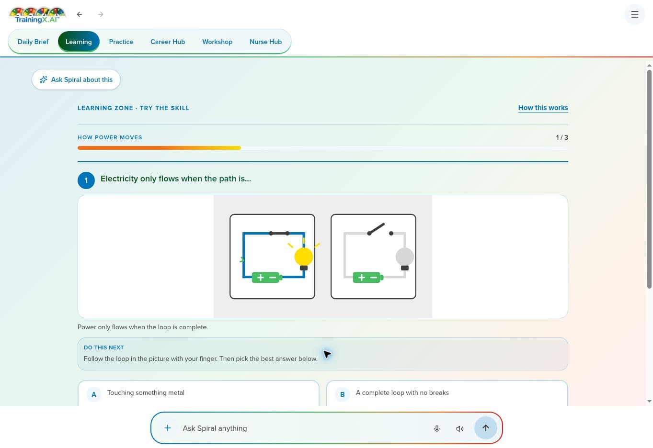The image size is (653, 448).
Task: Click the 'Power only flows when the loop is complete.' caption
Action: [143, 327]
